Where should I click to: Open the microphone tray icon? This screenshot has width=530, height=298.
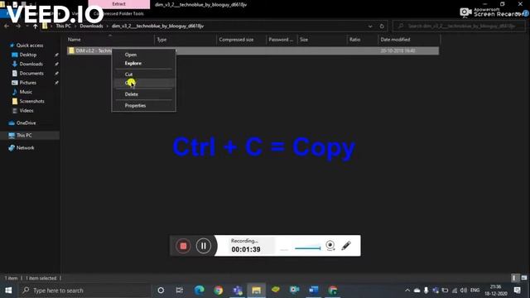(426, 291)
